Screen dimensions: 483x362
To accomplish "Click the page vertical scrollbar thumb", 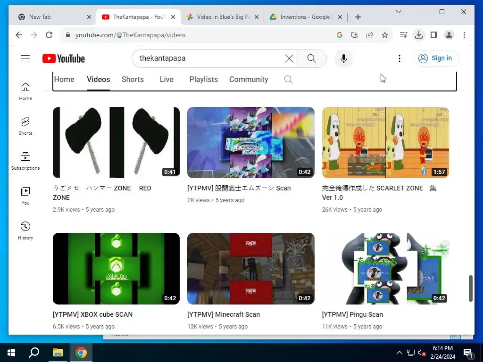I will tap(470, 288).
